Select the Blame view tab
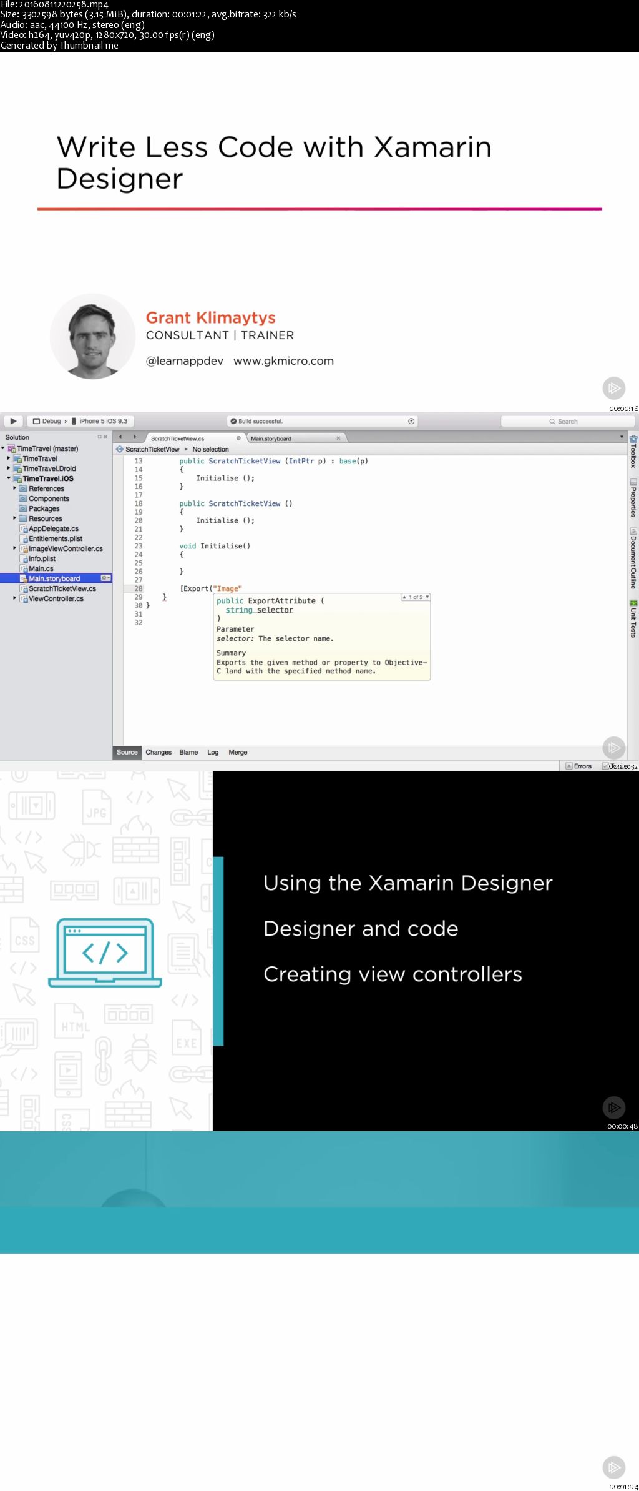 [x=188, y=752]
